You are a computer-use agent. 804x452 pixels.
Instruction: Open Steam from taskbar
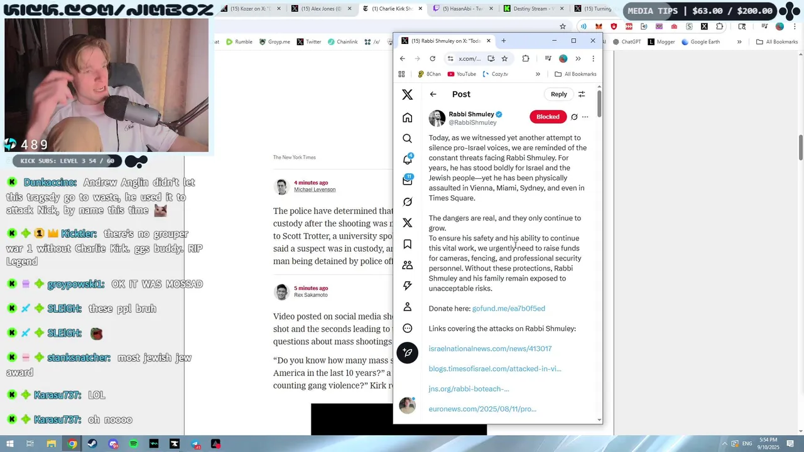92,444
